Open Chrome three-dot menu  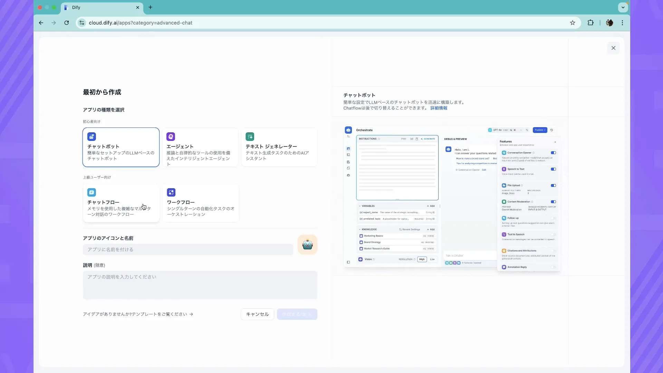(x=622, y=23)
